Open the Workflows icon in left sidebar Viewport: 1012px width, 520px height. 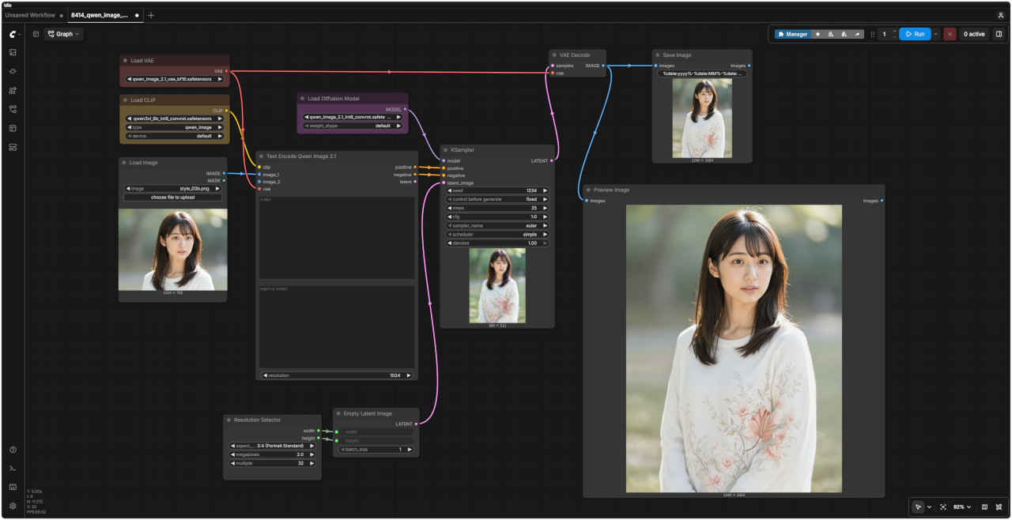(13, 109)
